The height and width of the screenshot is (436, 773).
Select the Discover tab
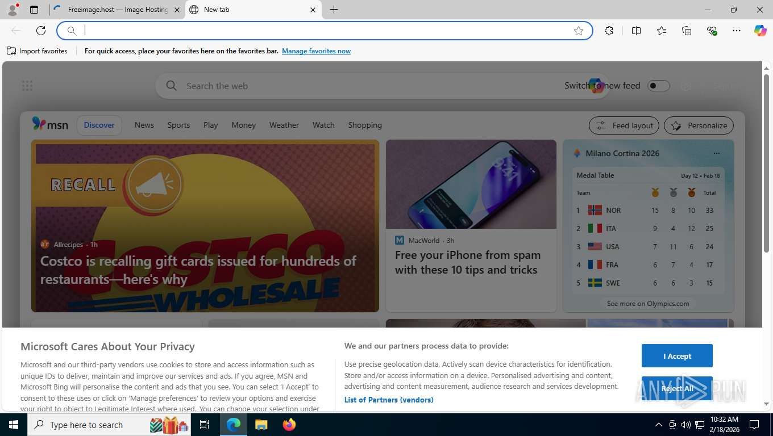click(99, 125)
